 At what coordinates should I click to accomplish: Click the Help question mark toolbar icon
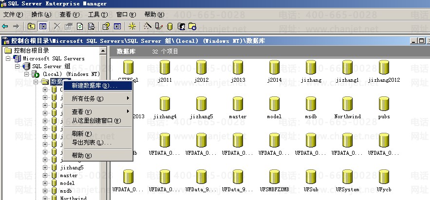click(106, 26)
